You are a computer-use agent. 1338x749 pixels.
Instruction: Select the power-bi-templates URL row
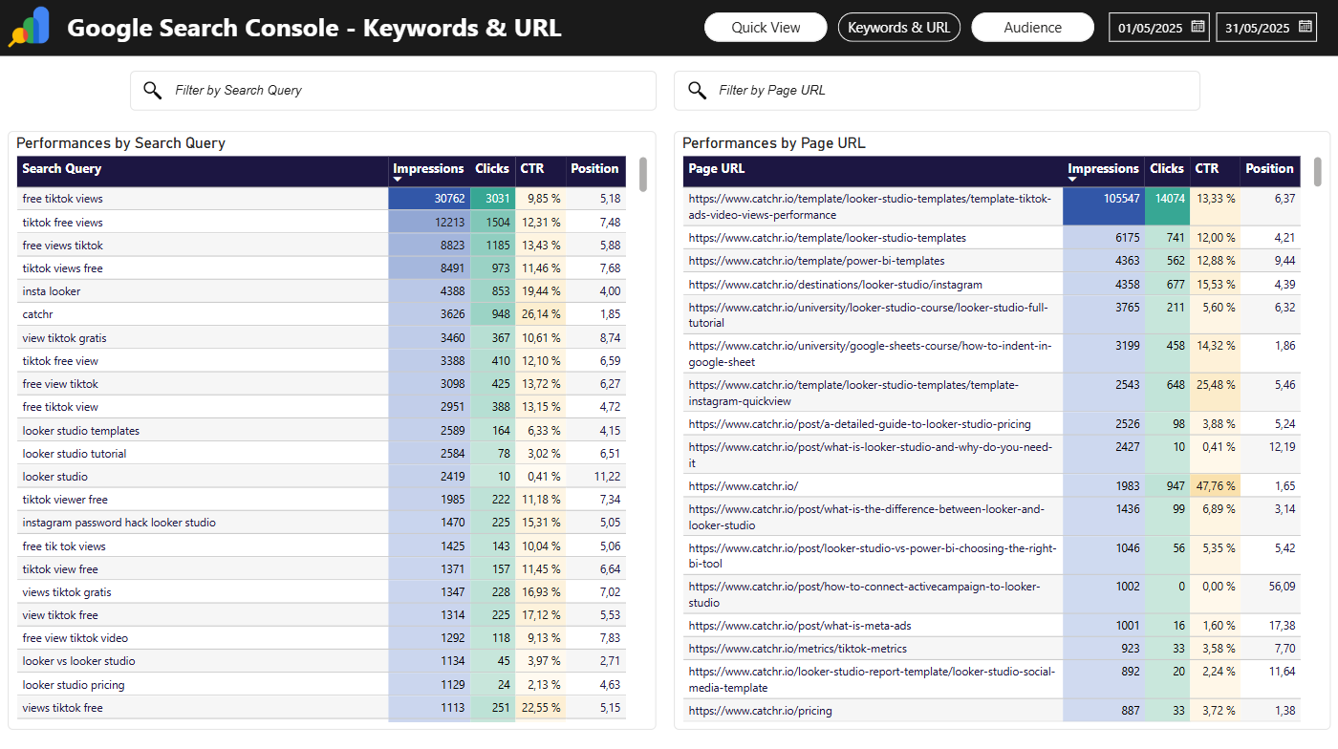pos(991,261)
